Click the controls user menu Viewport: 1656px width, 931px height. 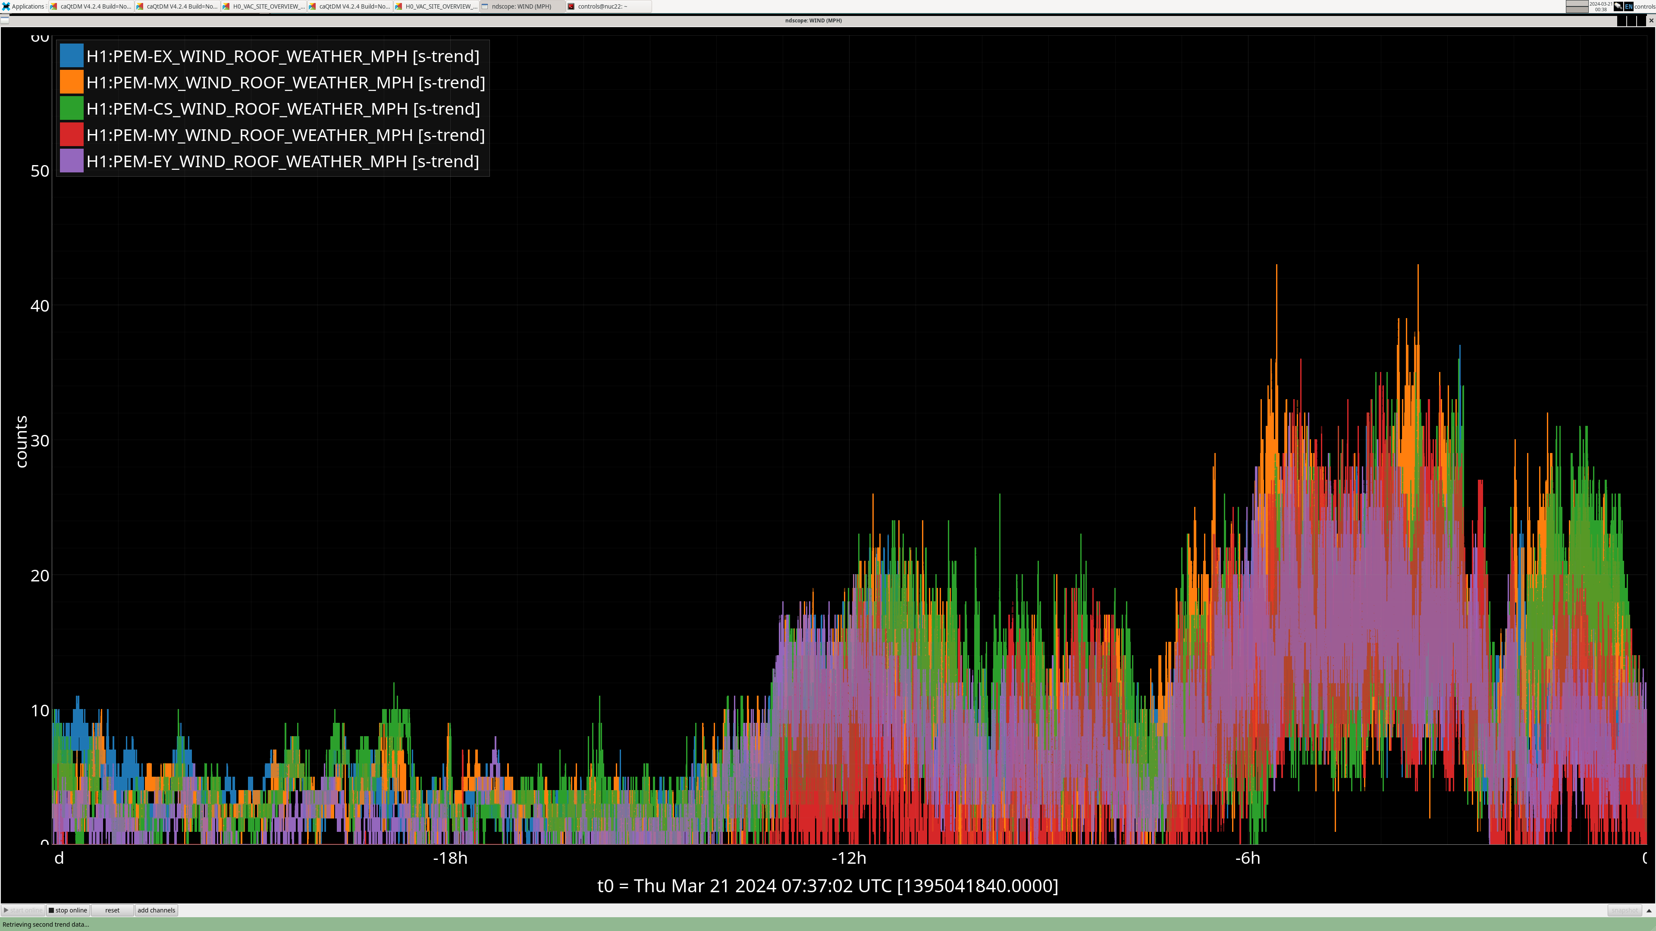[1644, 6]
